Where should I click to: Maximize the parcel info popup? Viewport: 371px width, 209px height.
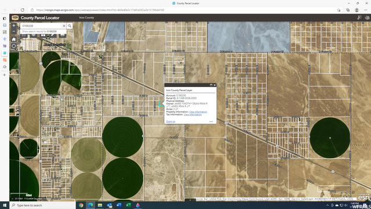click(x=211, y=85)
